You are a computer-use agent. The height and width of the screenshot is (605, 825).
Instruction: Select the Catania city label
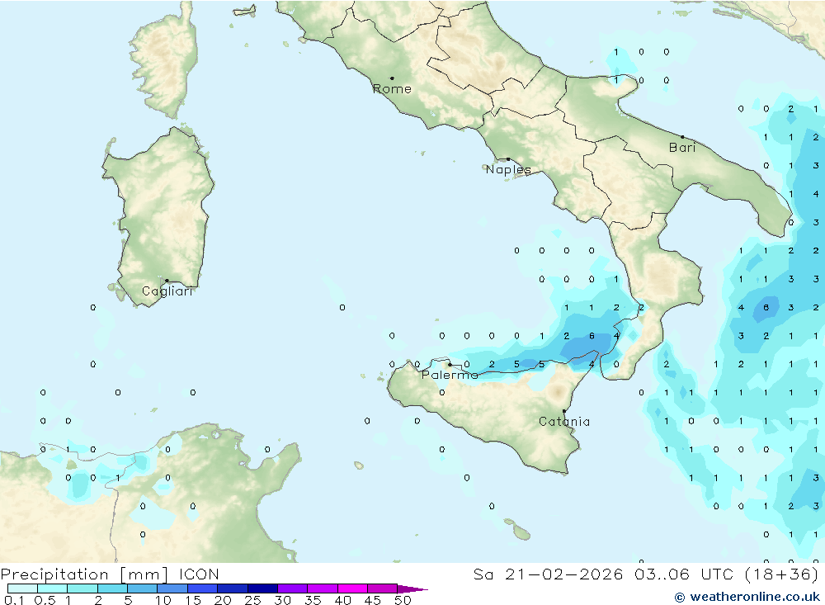[564, 422]
